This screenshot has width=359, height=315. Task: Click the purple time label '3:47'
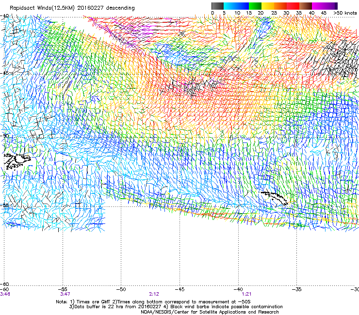[65, 294]
